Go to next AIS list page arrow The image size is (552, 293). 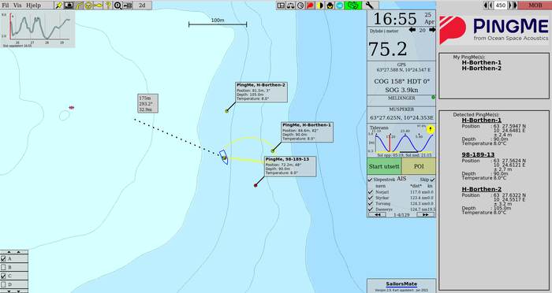pos(425,214)
